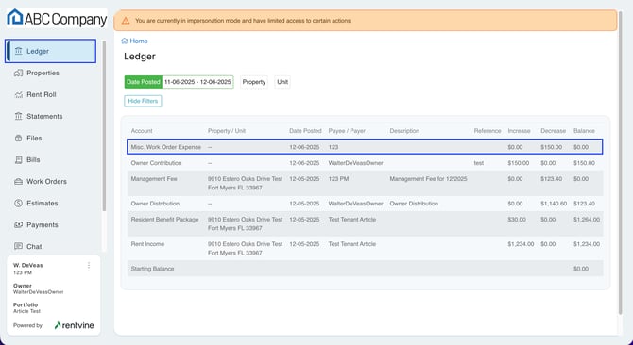Click the Balance column header
The image size is (633, 345).
click(x=584, y=131)
